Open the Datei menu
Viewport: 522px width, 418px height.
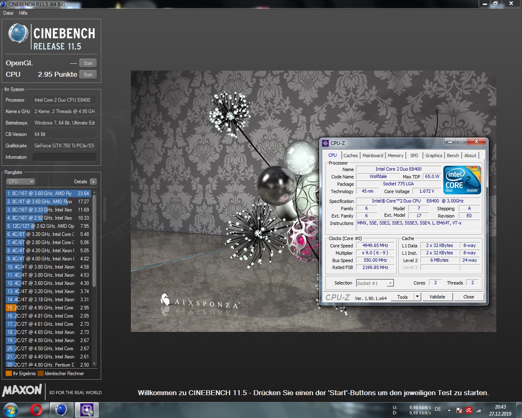click(x=8, y=13)
